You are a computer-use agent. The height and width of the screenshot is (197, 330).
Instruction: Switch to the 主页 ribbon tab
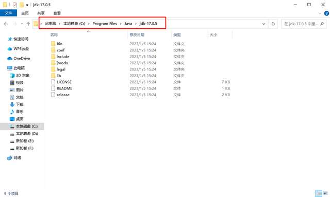pos(25,13)
